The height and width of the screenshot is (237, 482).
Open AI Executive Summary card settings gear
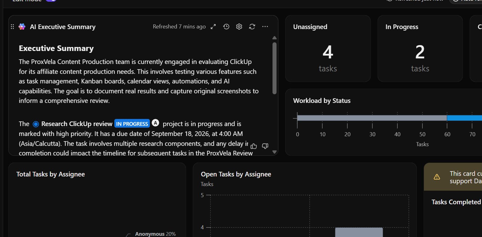[x=239, y=27]
